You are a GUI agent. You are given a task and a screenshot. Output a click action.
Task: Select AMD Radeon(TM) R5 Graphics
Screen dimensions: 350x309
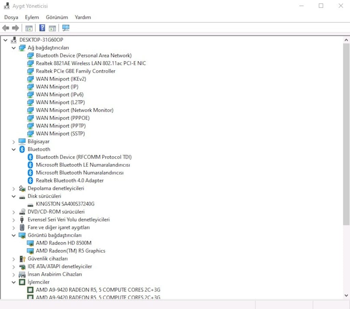tap(70, 251)
